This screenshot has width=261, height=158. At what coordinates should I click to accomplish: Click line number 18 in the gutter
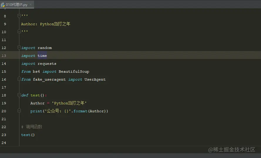tap(4, 95)
